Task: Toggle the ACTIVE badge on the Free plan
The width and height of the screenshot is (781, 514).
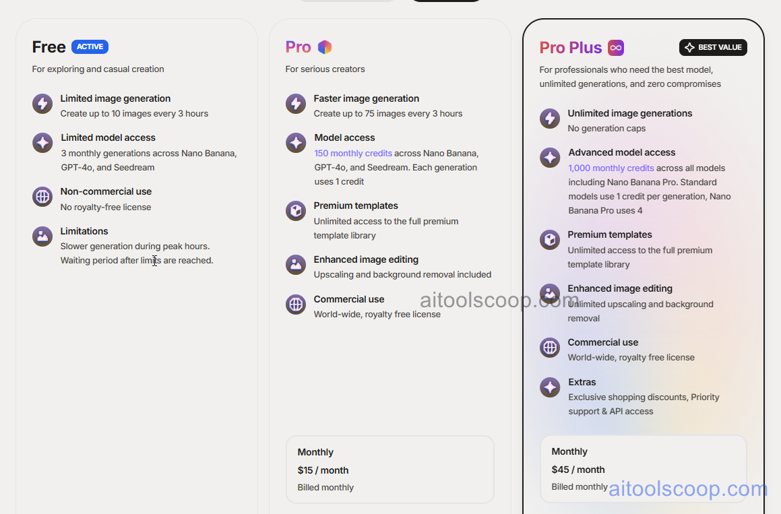Action: click(x=90, y=46)
